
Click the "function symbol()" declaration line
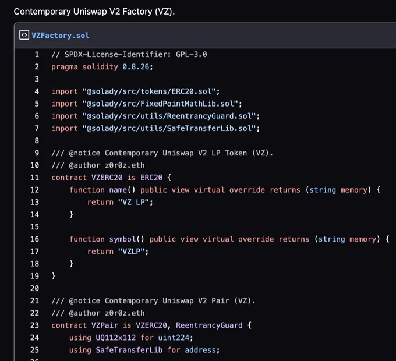[229, 239]
